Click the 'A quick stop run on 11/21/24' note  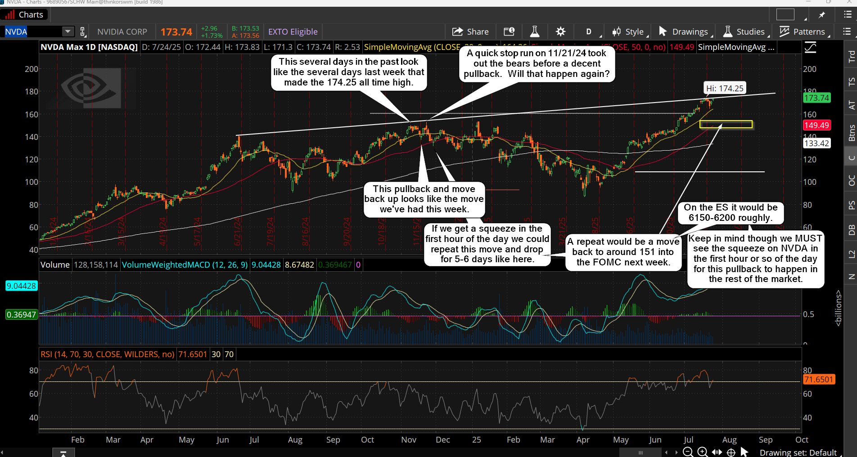pyautogui.click(x=537, y=63)
